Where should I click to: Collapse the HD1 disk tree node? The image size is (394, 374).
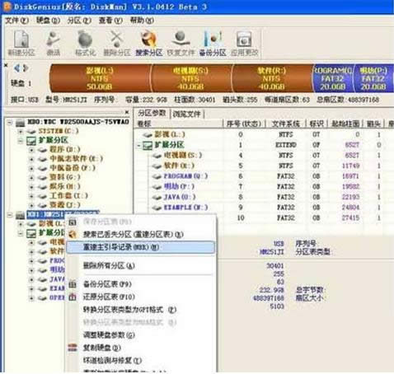(x=10, y=215)
